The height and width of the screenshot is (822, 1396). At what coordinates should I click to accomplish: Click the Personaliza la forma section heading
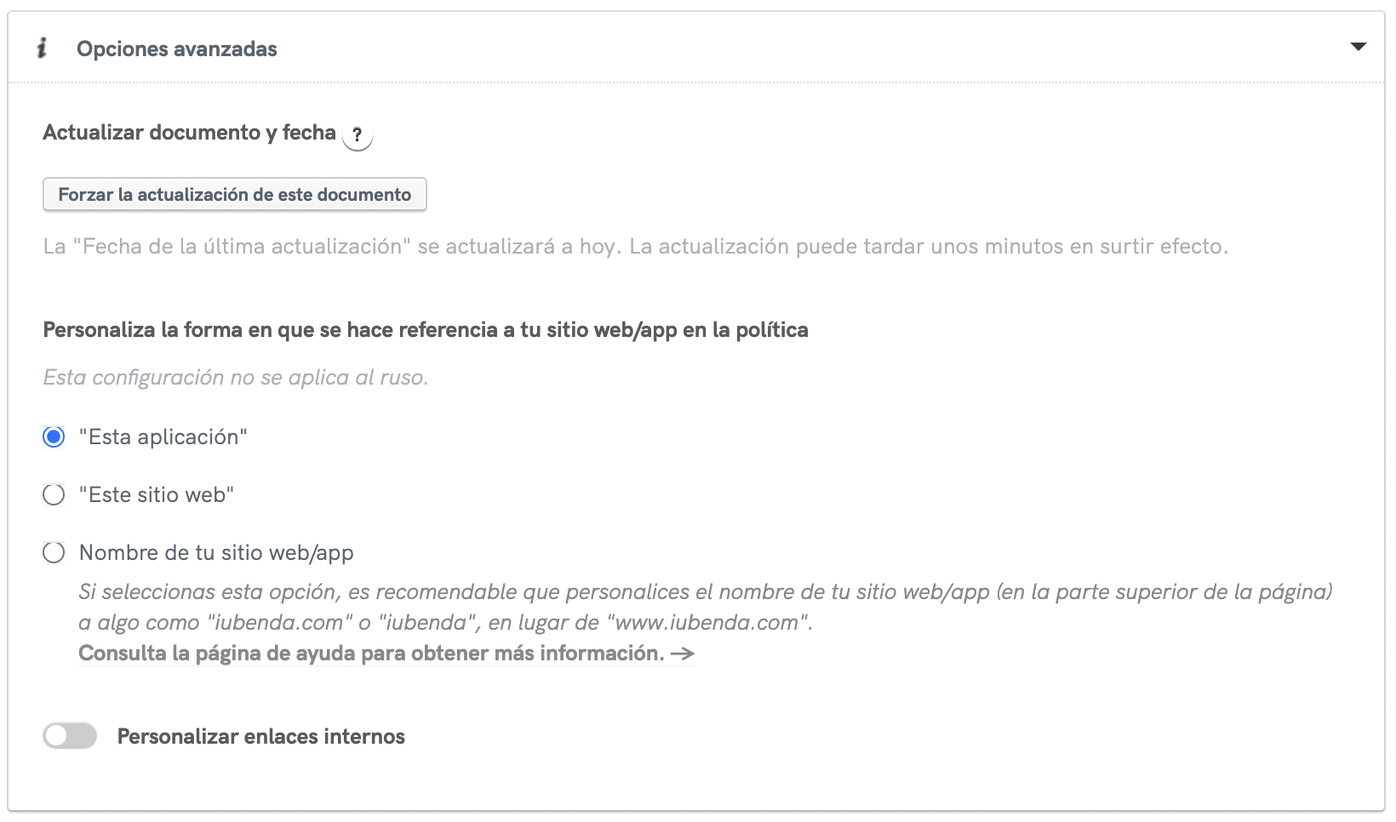tap(426, 330)
